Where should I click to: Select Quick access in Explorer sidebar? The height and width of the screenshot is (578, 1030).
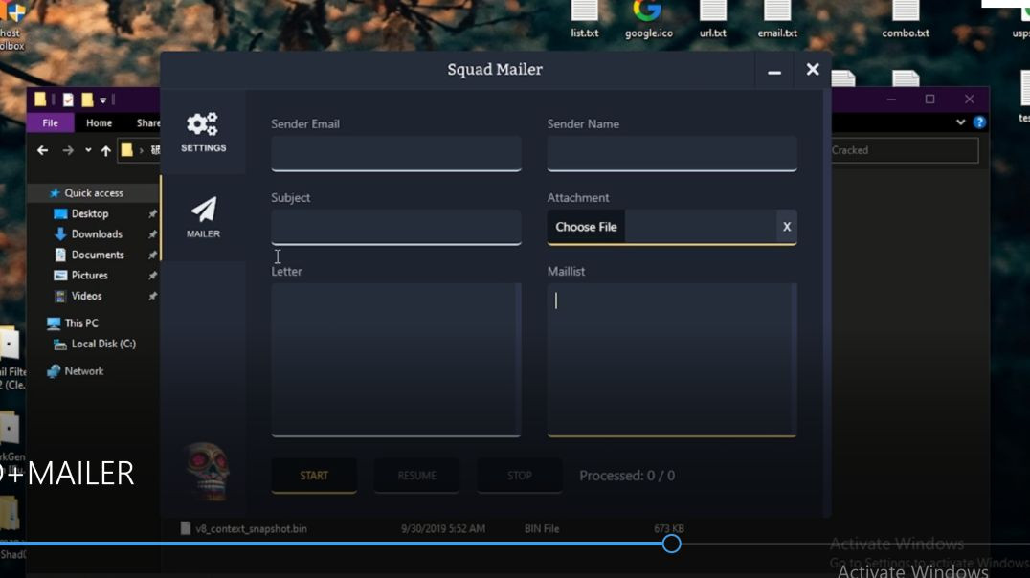93,193
